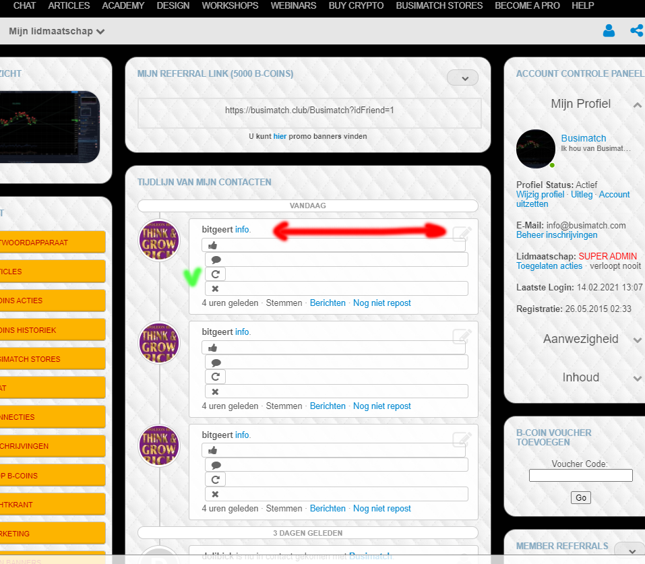Open the top bitgeert avatar thumbnail

pyautogui.click(x=159, y=241)
